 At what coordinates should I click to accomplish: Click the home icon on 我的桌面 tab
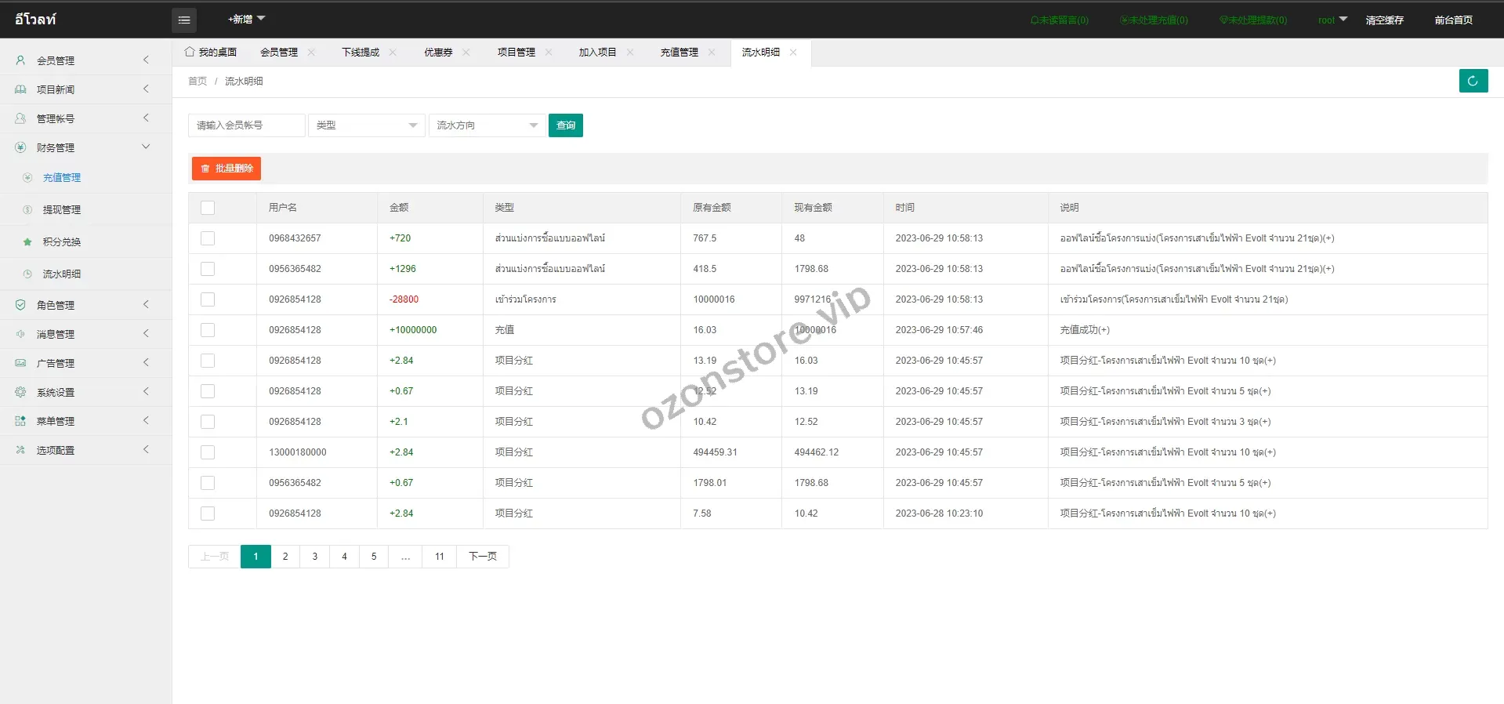coord(190,52)
